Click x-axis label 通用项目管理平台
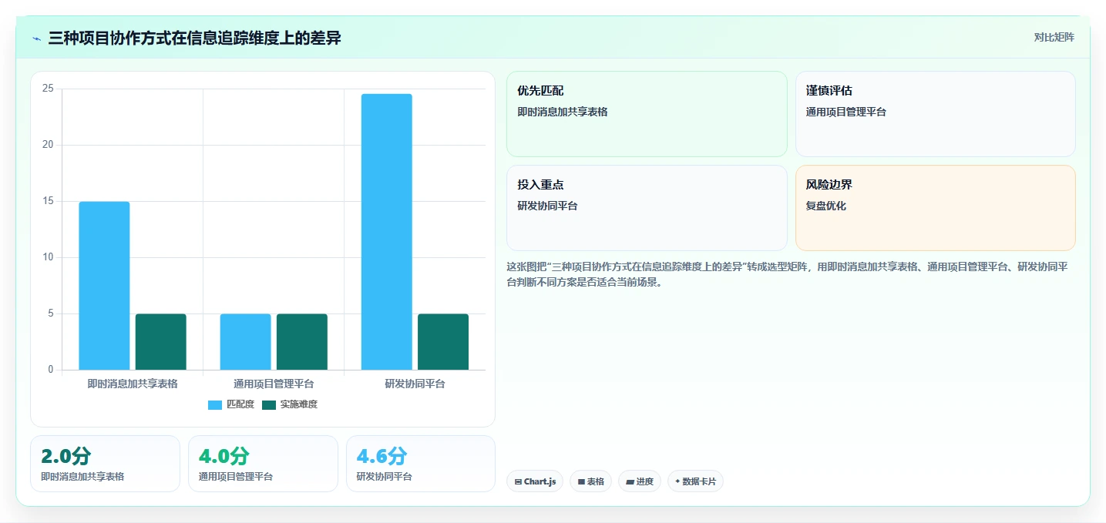This screenshot has width=1106, height=523. tap(274, 384)
